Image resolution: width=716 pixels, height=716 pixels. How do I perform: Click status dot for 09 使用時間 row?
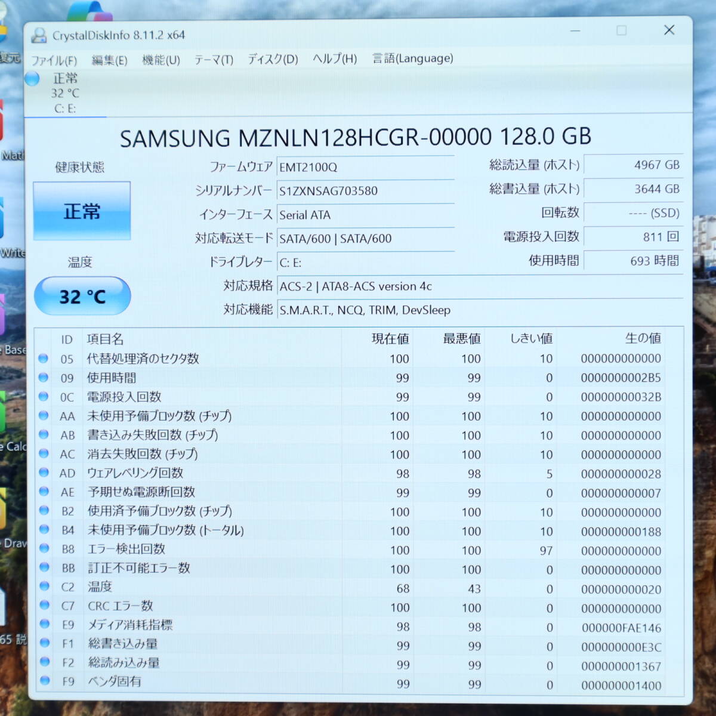click(43, 378)
